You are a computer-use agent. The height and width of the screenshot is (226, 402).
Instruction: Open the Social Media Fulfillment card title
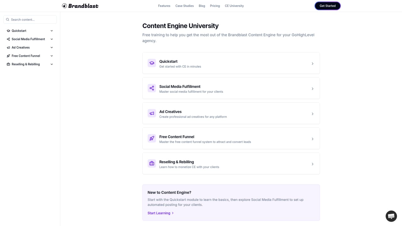180,87
